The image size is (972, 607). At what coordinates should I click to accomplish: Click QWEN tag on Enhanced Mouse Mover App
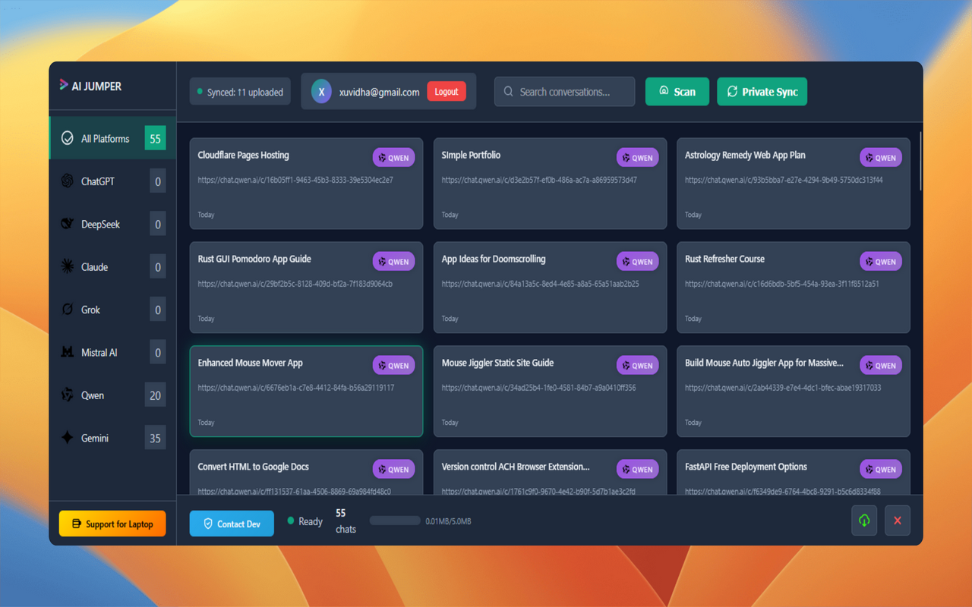click(393, 366)
